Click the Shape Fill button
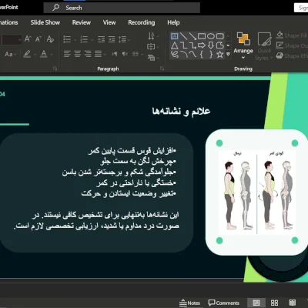This screenshot has width=308, height=308. click(x=292, y=35)
